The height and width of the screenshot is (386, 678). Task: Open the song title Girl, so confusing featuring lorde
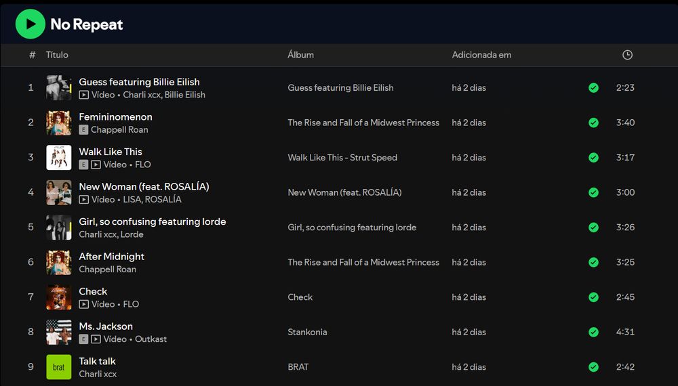(152, 221)
